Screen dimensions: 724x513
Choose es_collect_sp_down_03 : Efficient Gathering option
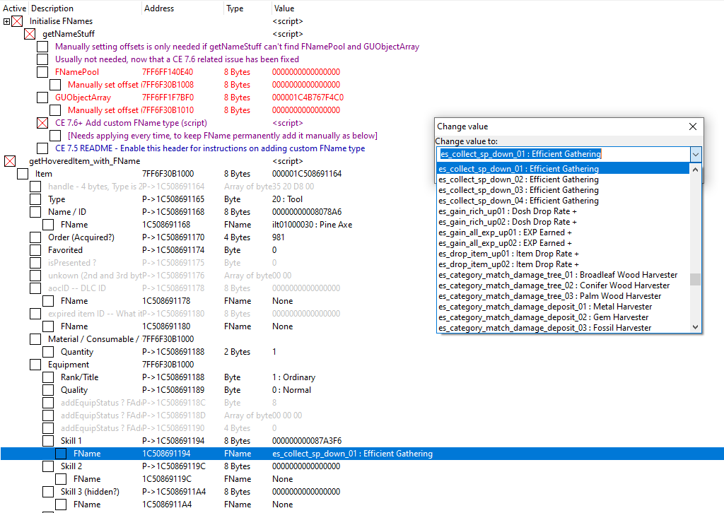(564, 190)
